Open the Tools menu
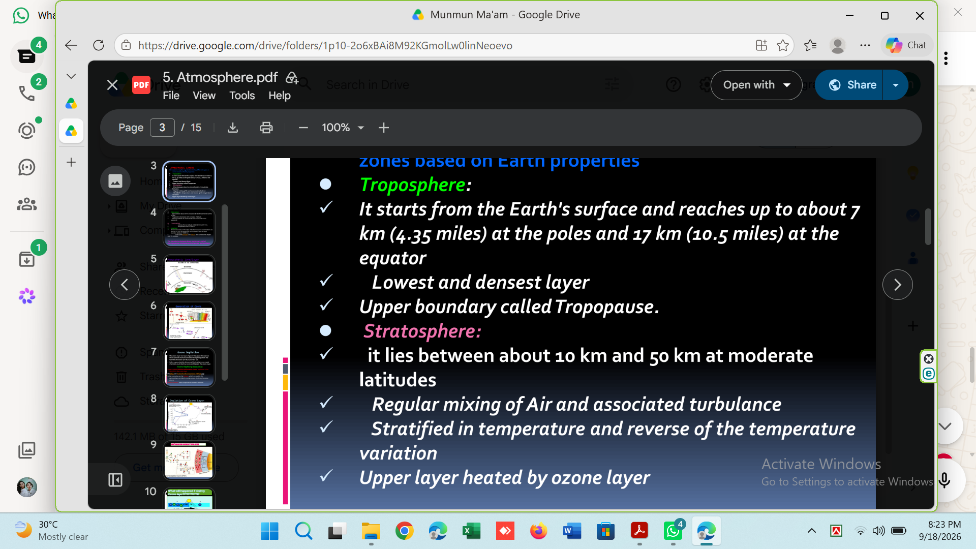Viewport: 976px width, 549px height. tap(242, 96)
